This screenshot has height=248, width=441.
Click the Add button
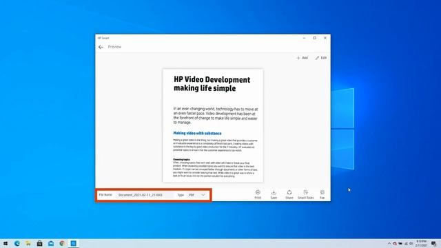click(x=302, y=58)
